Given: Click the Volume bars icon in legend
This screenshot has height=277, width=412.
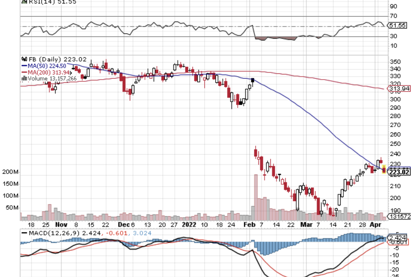Looking at the screenshot, I should pyautogui.click(x=24, y=78).
